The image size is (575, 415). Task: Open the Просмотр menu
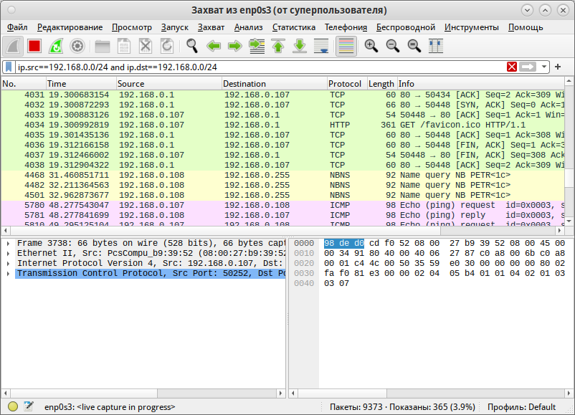[132, 27]
